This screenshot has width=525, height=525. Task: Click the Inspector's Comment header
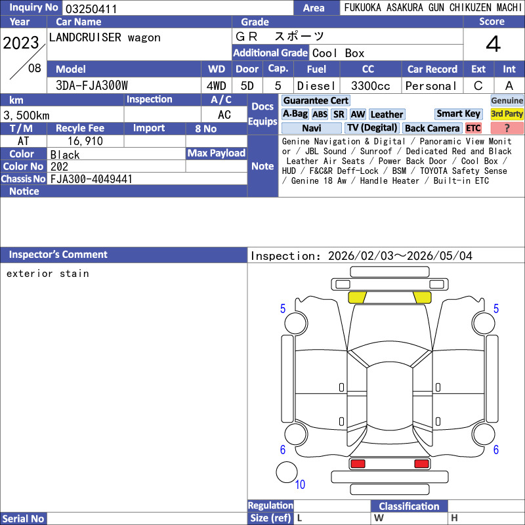pyautogui.click(x=58, y=255)
